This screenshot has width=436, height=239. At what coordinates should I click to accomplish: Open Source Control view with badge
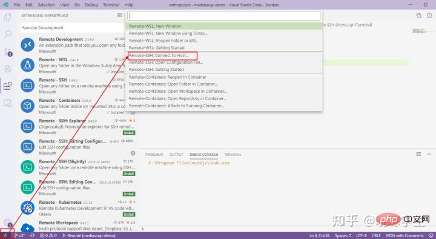click(8, 52)
